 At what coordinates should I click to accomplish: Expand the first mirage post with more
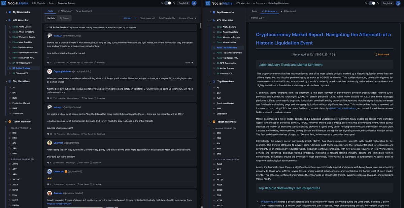point(189,62)
